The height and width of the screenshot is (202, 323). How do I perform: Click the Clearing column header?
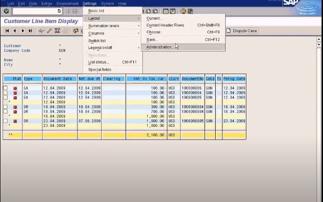point(114,79)
